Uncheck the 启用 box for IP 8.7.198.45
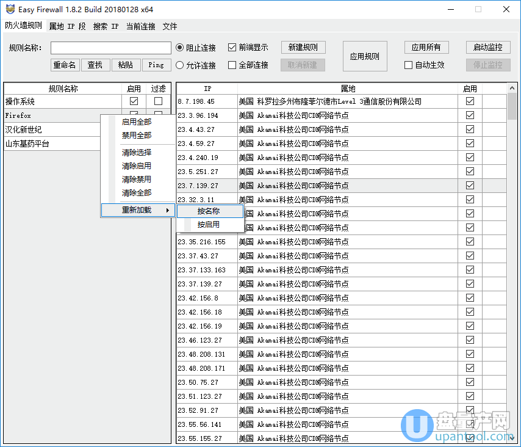 pos(470,101)
